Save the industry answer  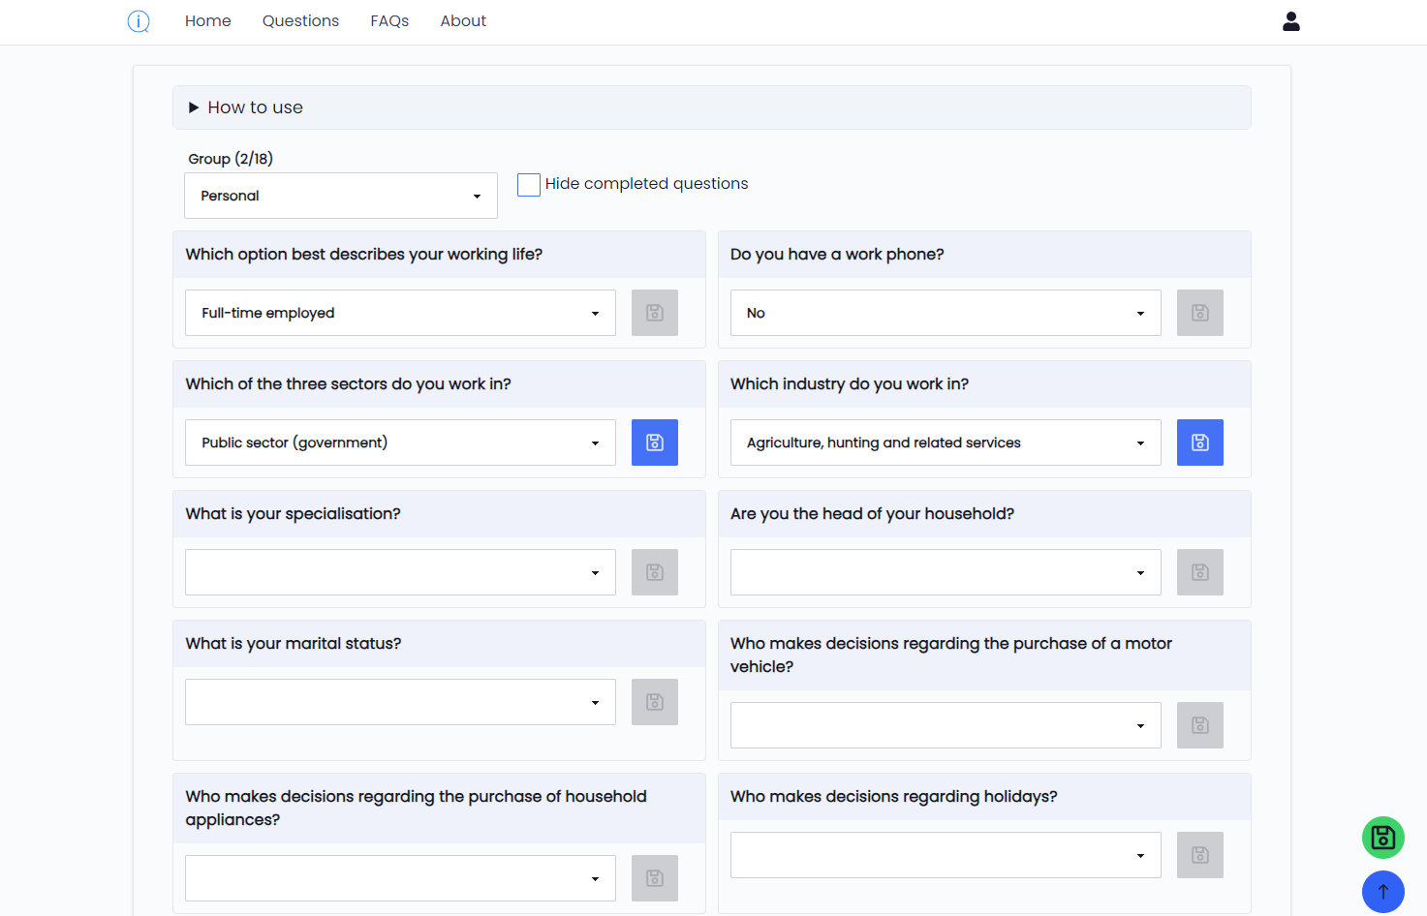(1200, 443)
